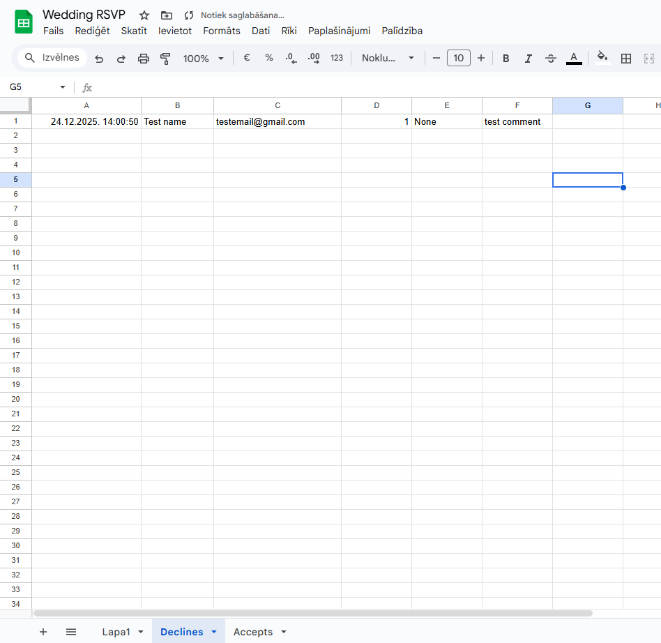
Task: Open the Borders grid icon
Action: tap(626, 59)
